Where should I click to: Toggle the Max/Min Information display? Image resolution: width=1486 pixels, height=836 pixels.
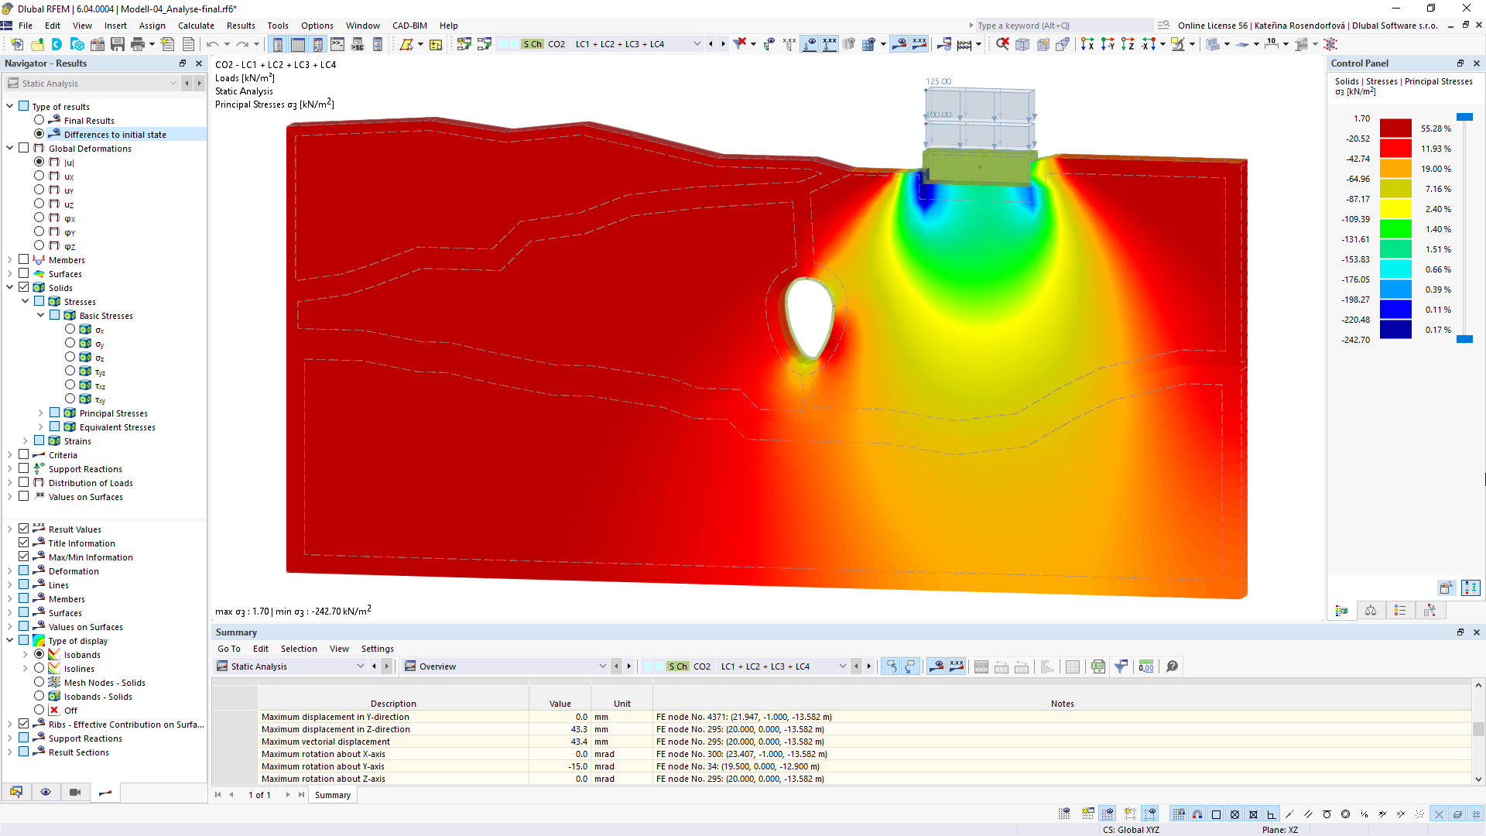(x=23, y=557)
